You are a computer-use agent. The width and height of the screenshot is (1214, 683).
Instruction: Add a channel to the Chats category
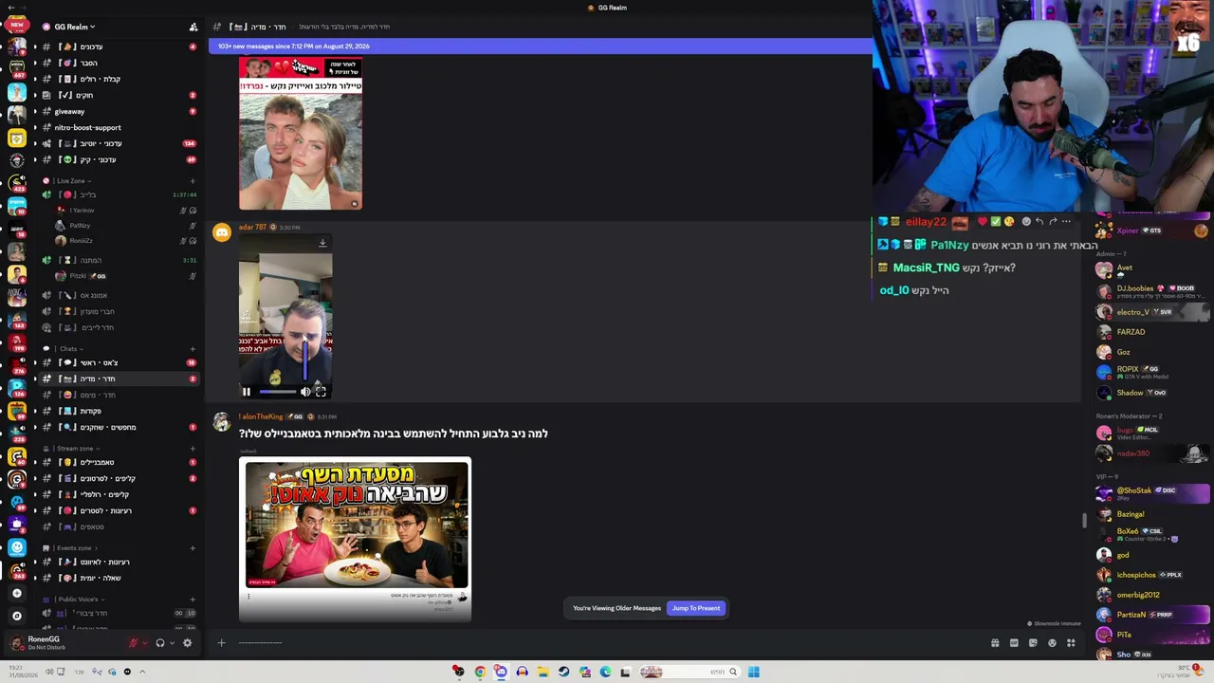(x=193, y=348)
